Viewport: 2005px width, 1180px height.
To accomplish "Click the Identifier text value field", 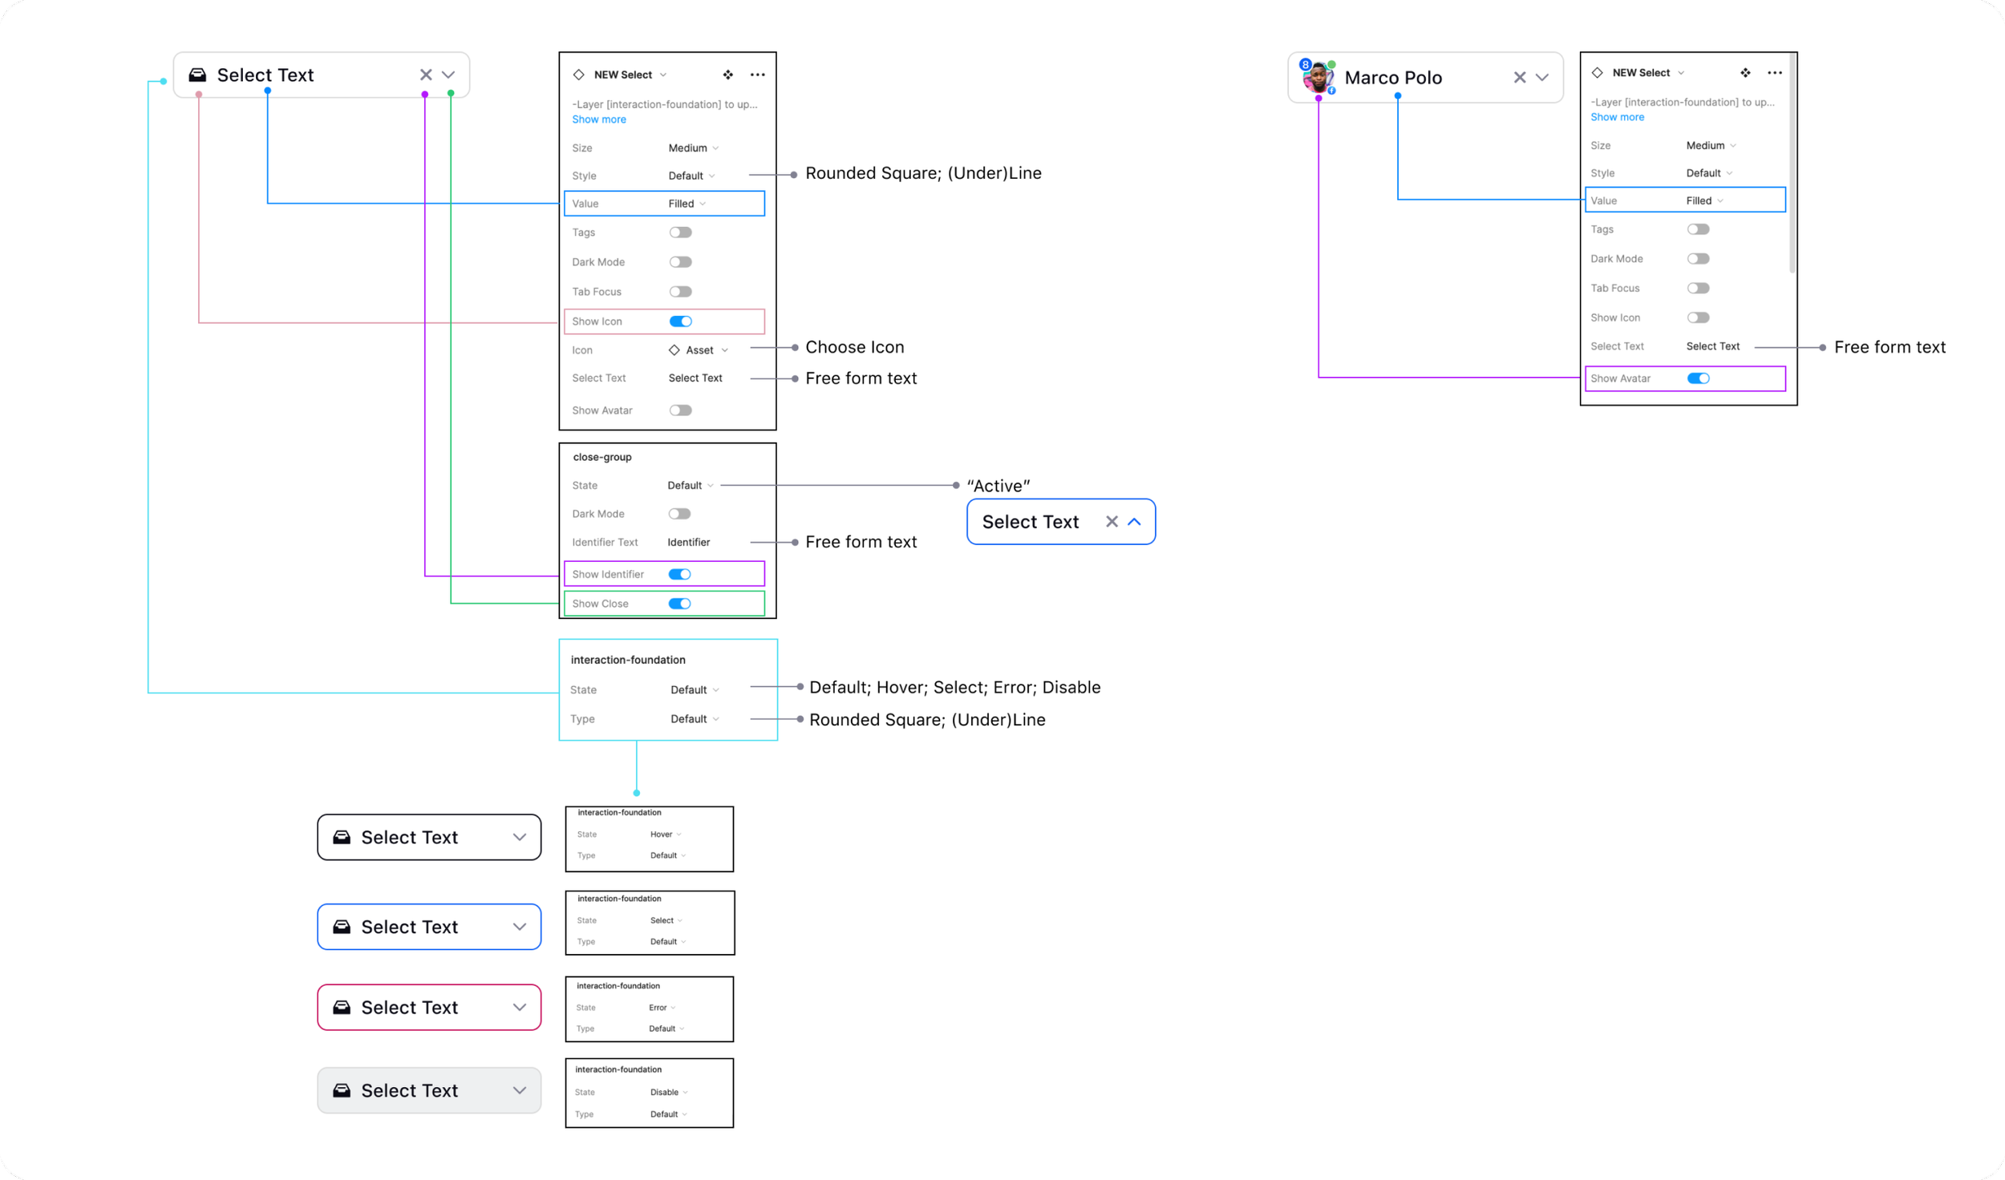I will tap(688, 543).
